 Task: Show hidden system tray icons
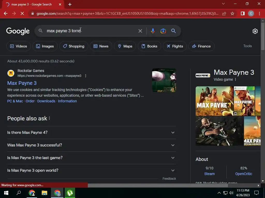point(219,193)
